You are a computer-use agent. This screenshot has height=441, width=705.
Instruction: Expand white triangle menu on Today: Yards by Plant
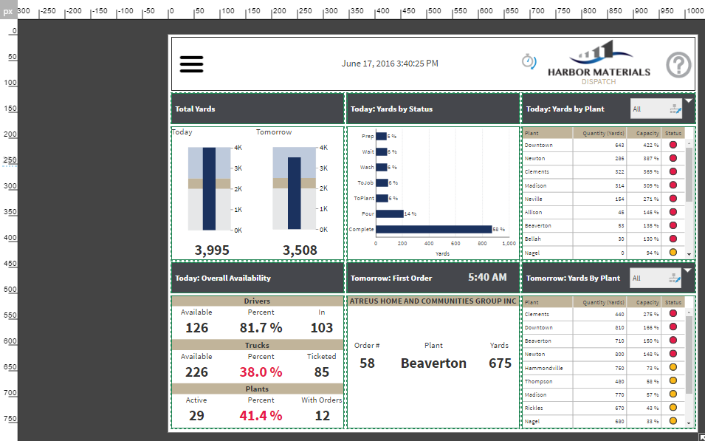689,100
